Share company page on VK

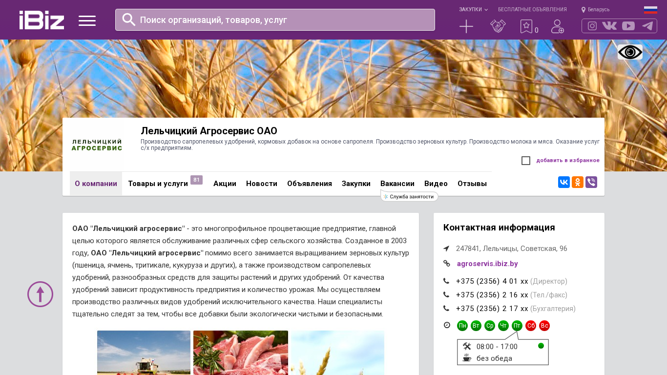564,182
